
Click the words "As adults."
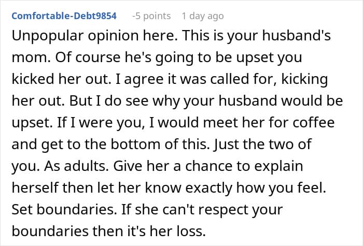[76, 166]
